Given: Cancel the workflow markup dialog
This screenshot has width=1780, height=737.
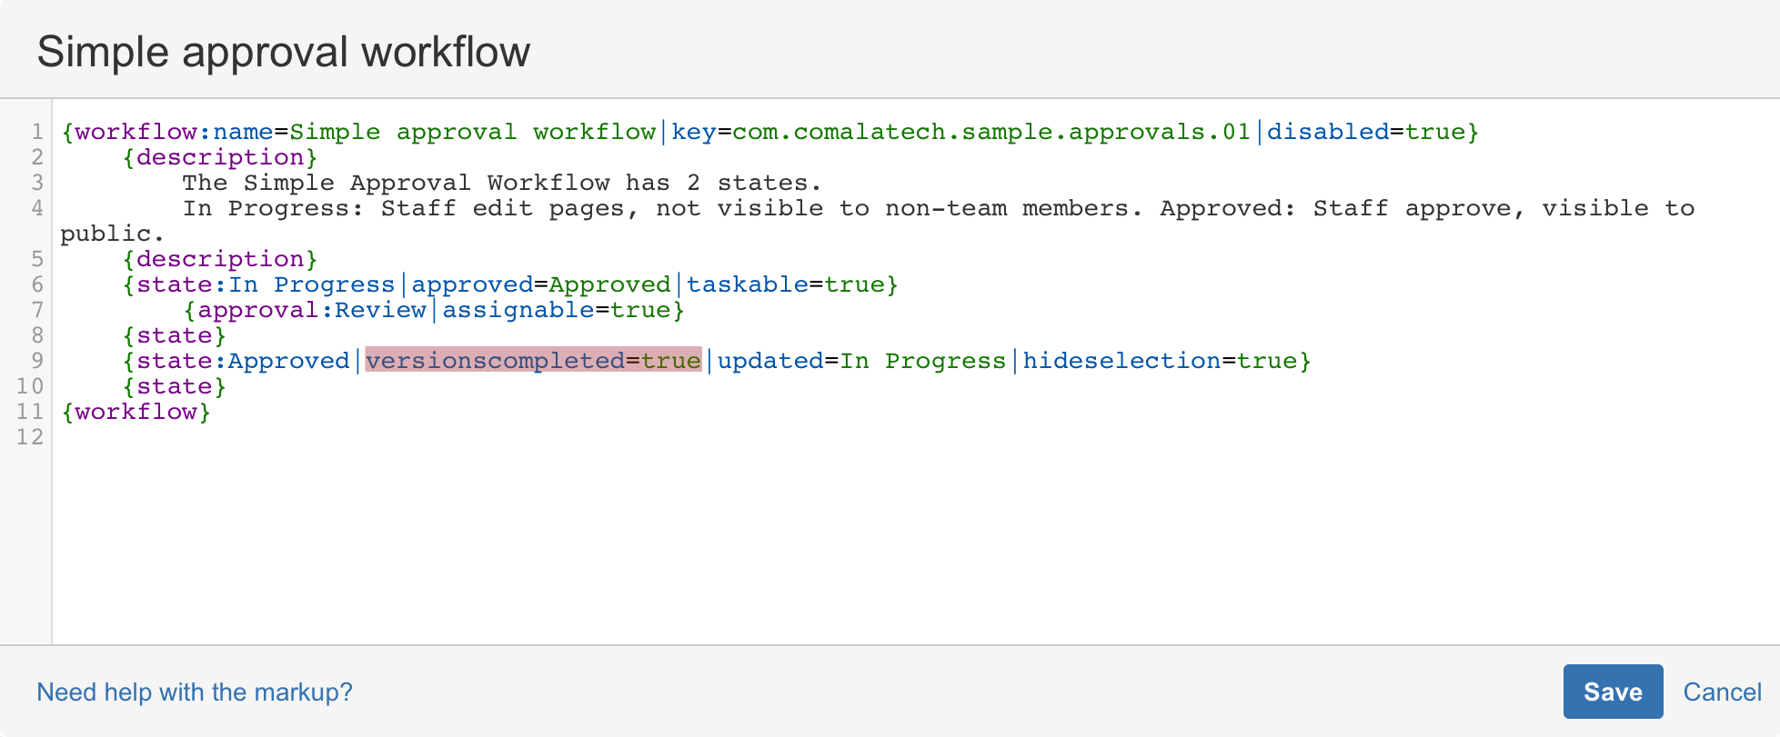Looking at the screenshot, I should (x=1722, y=692).
